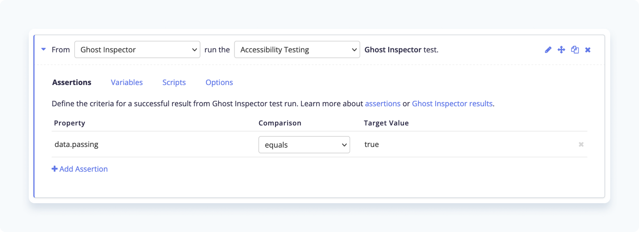Follow the assertions documentation link
639x232 pixels.
[382, 104]
